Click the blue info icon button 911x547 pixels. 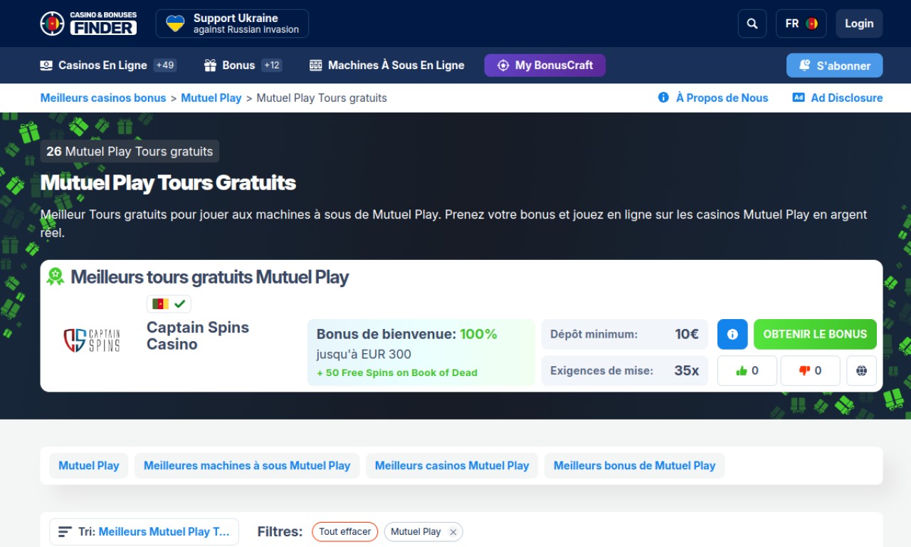click(732, 334)
